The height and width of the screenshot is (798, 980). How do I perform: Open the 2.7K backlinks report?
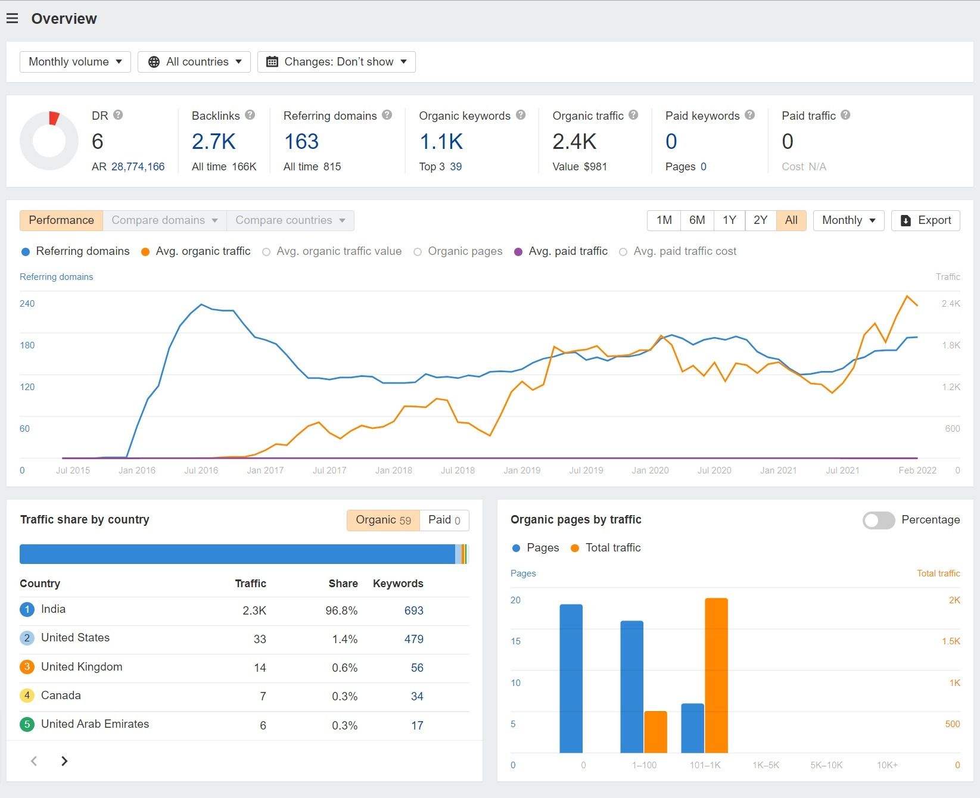[214, 142]
